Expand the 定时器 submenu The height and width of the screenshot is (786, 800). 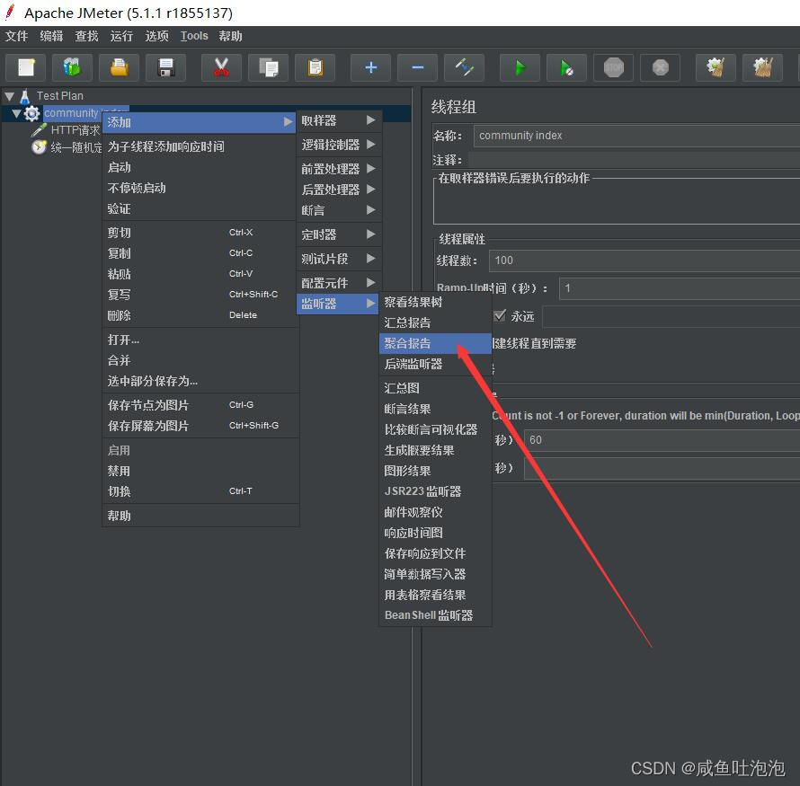[339, 234]
